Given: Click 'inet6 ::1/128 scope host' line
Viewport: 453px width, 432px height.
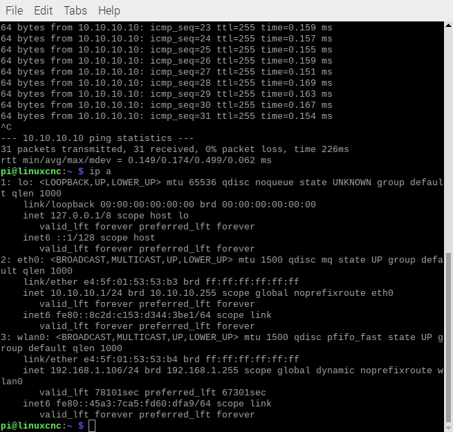Looking at the screenshot, I should click(x=89, y=238).
